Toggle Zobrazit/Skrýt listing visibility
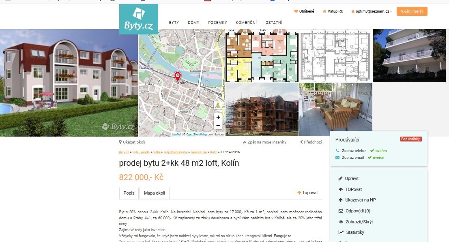449x242 pixels. (356, 222)
